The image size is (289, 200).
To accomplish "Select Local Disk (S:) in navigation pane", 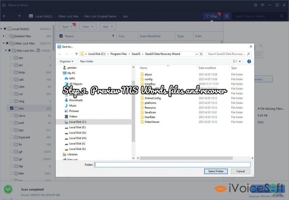I will 77,149.
